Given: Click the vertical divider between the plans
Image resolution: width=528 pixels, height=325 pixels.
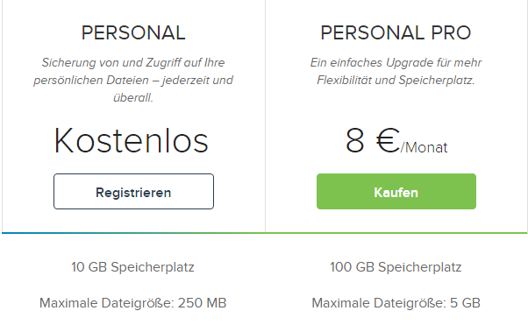Looking at the screenshot, I should 266,116.
